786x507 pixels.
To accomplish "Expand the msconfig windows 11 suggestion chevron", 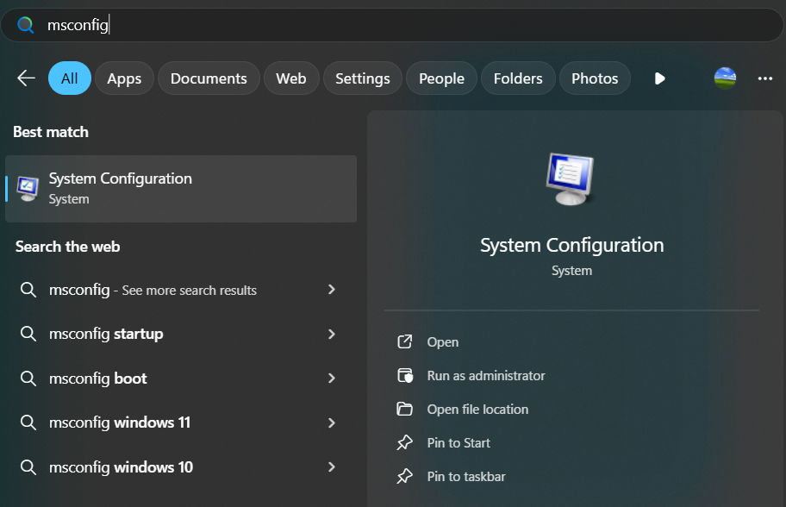I will point(332,422).
